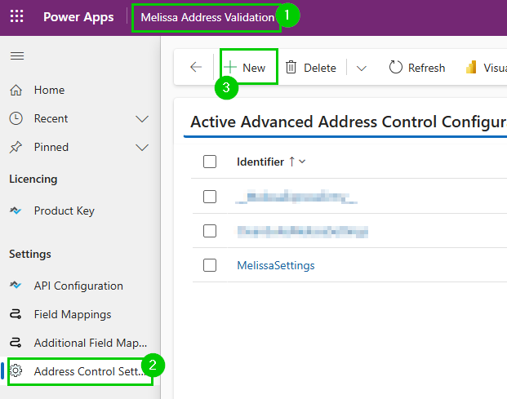Open the second blurred identifier record
The image size is (507, 399).
303,231
